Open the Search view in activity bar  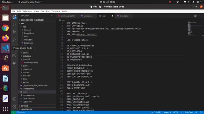[x=14, y=24]
